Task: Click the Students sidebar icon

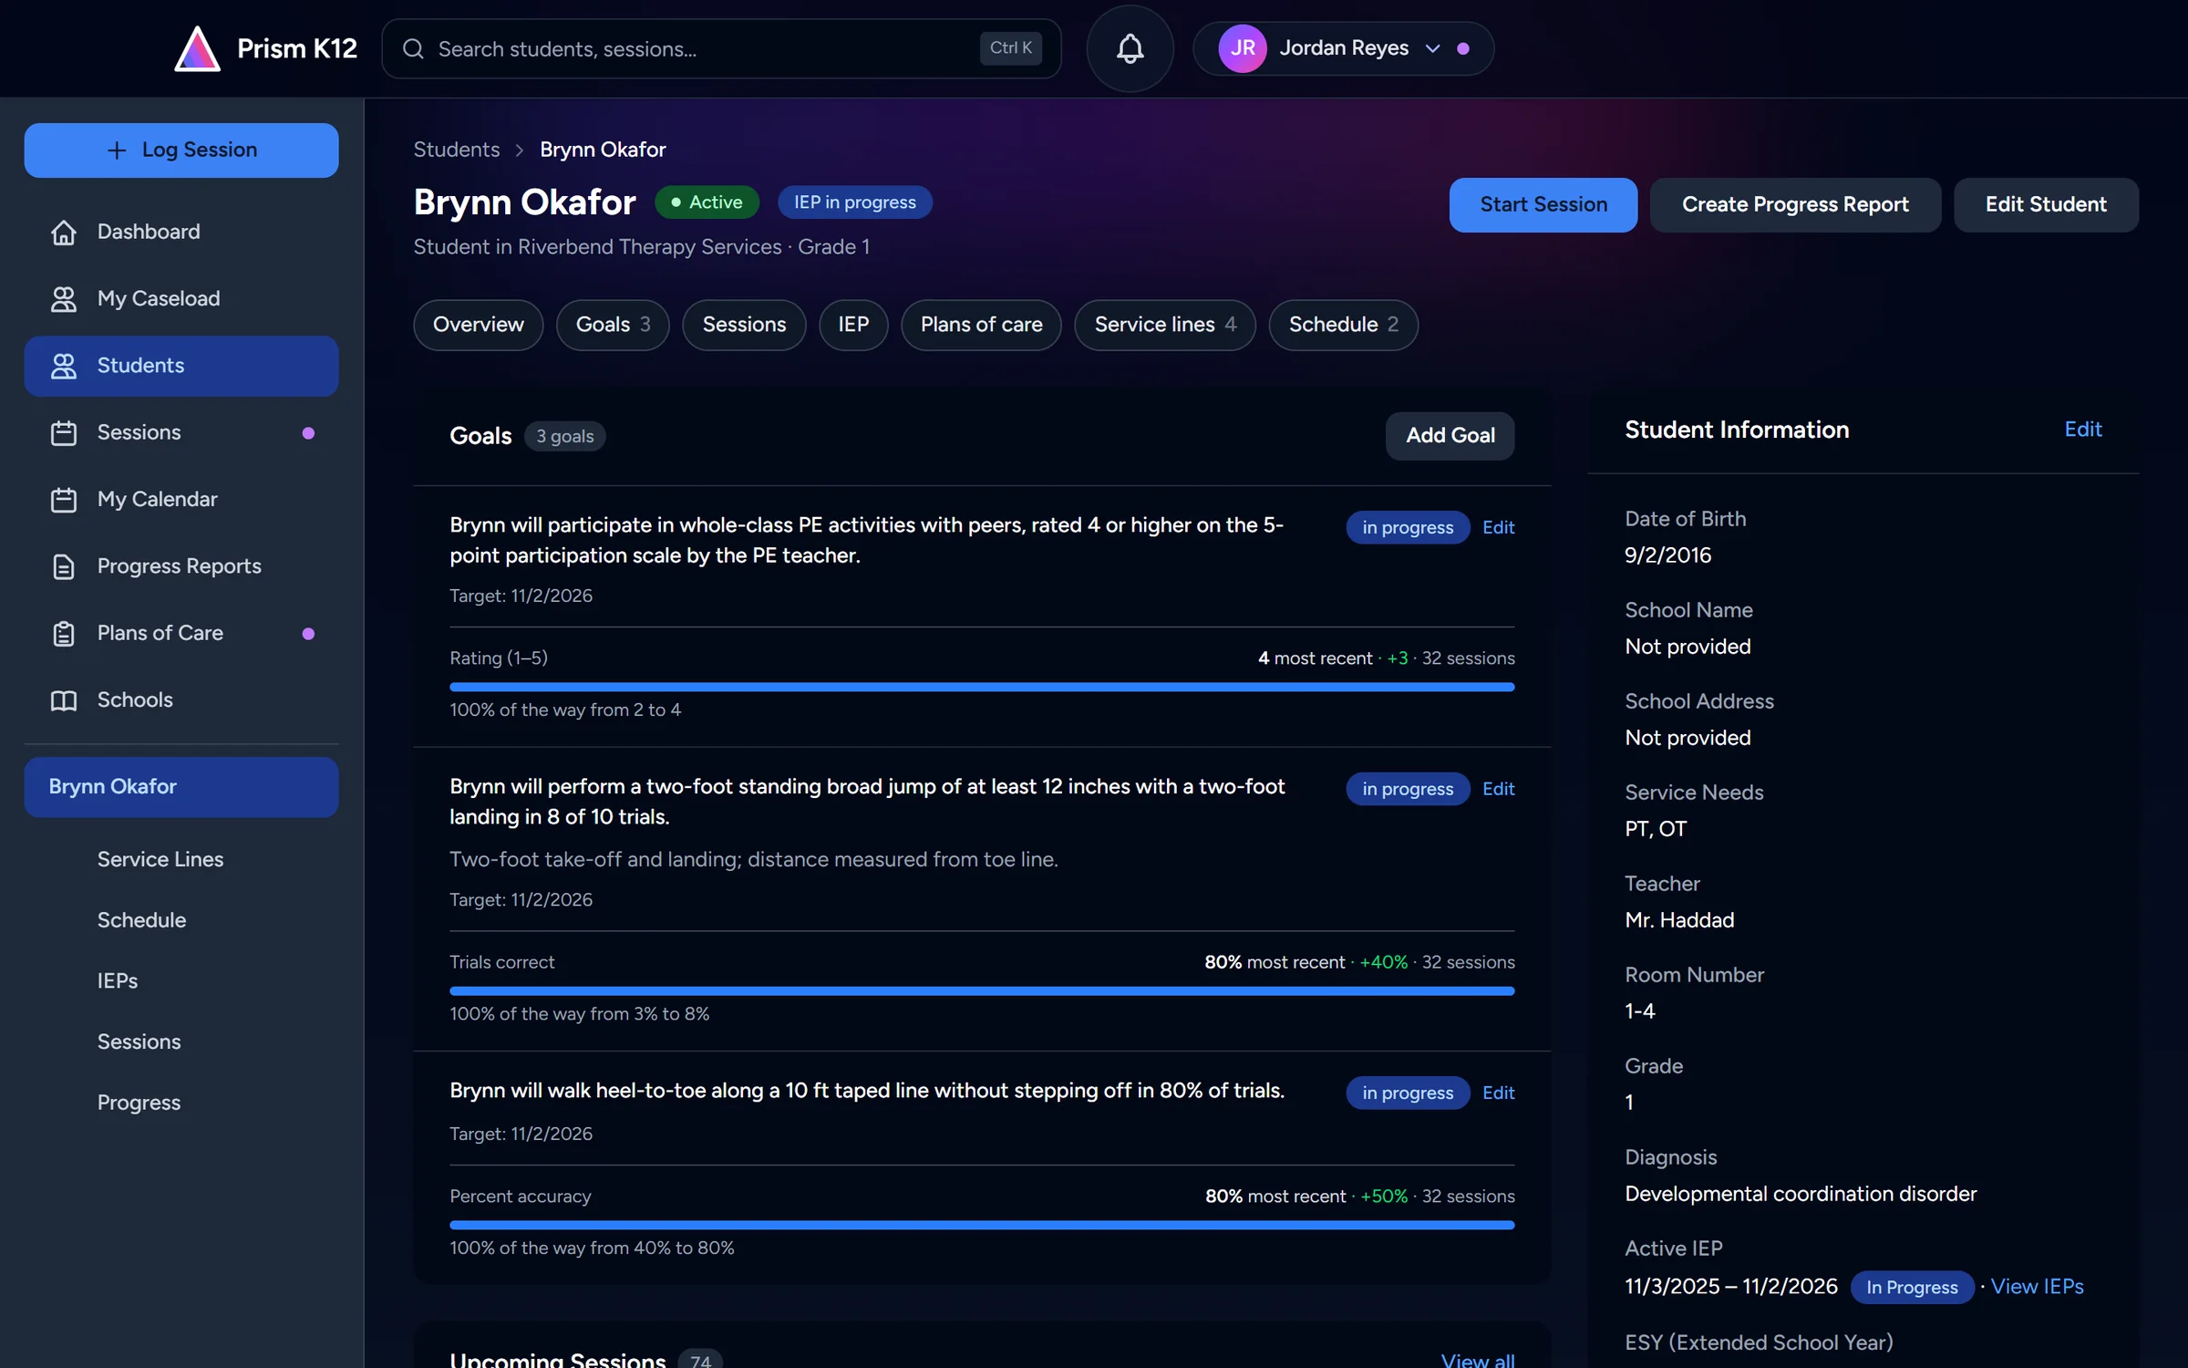Action: [63, 366]
